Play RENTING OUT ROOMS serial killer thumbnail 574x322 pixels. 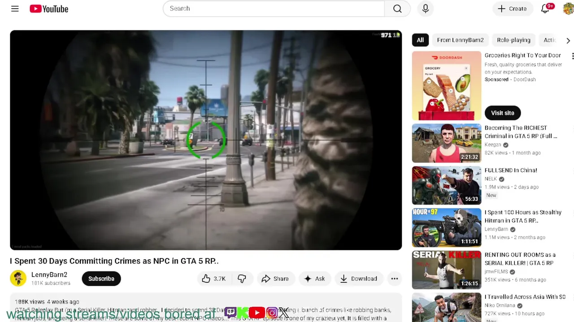click(447, 270)
